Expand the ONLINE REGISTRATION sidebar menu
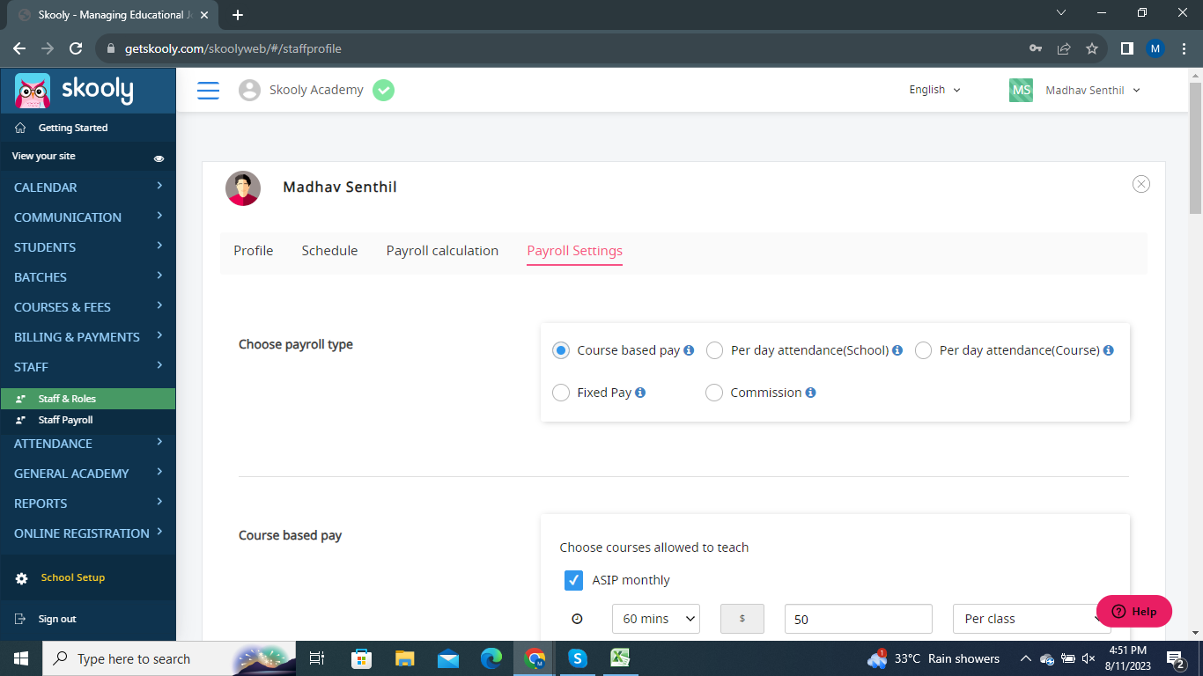This screenshot has height=676, width=1203. click(88, 533)
